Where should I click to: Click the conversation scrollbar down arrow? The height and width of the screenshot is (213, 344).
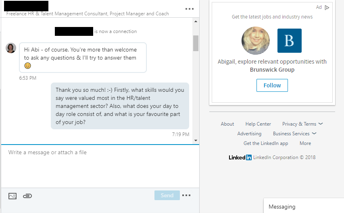[196, 141]
